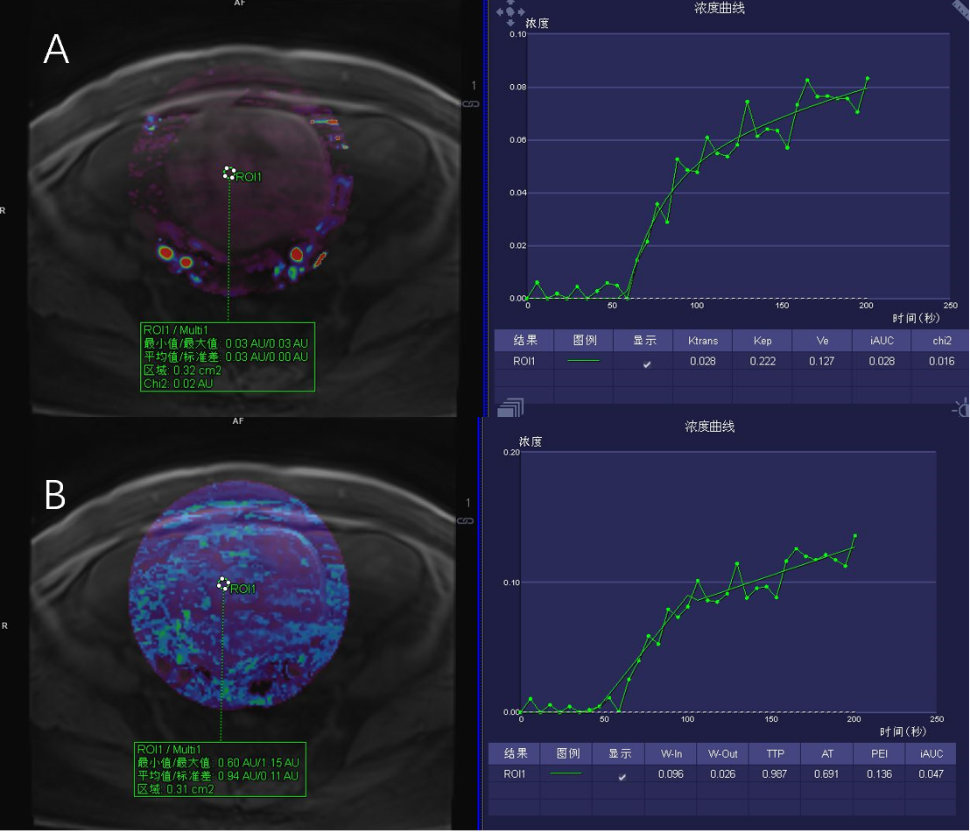Click the brightness lamp icon at right edge
The width and height of the screenshot is (970, 833).
click(961, 407)
